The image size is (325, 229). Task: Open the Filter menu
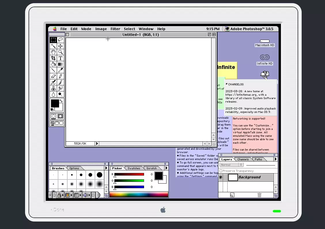[115, 29]
